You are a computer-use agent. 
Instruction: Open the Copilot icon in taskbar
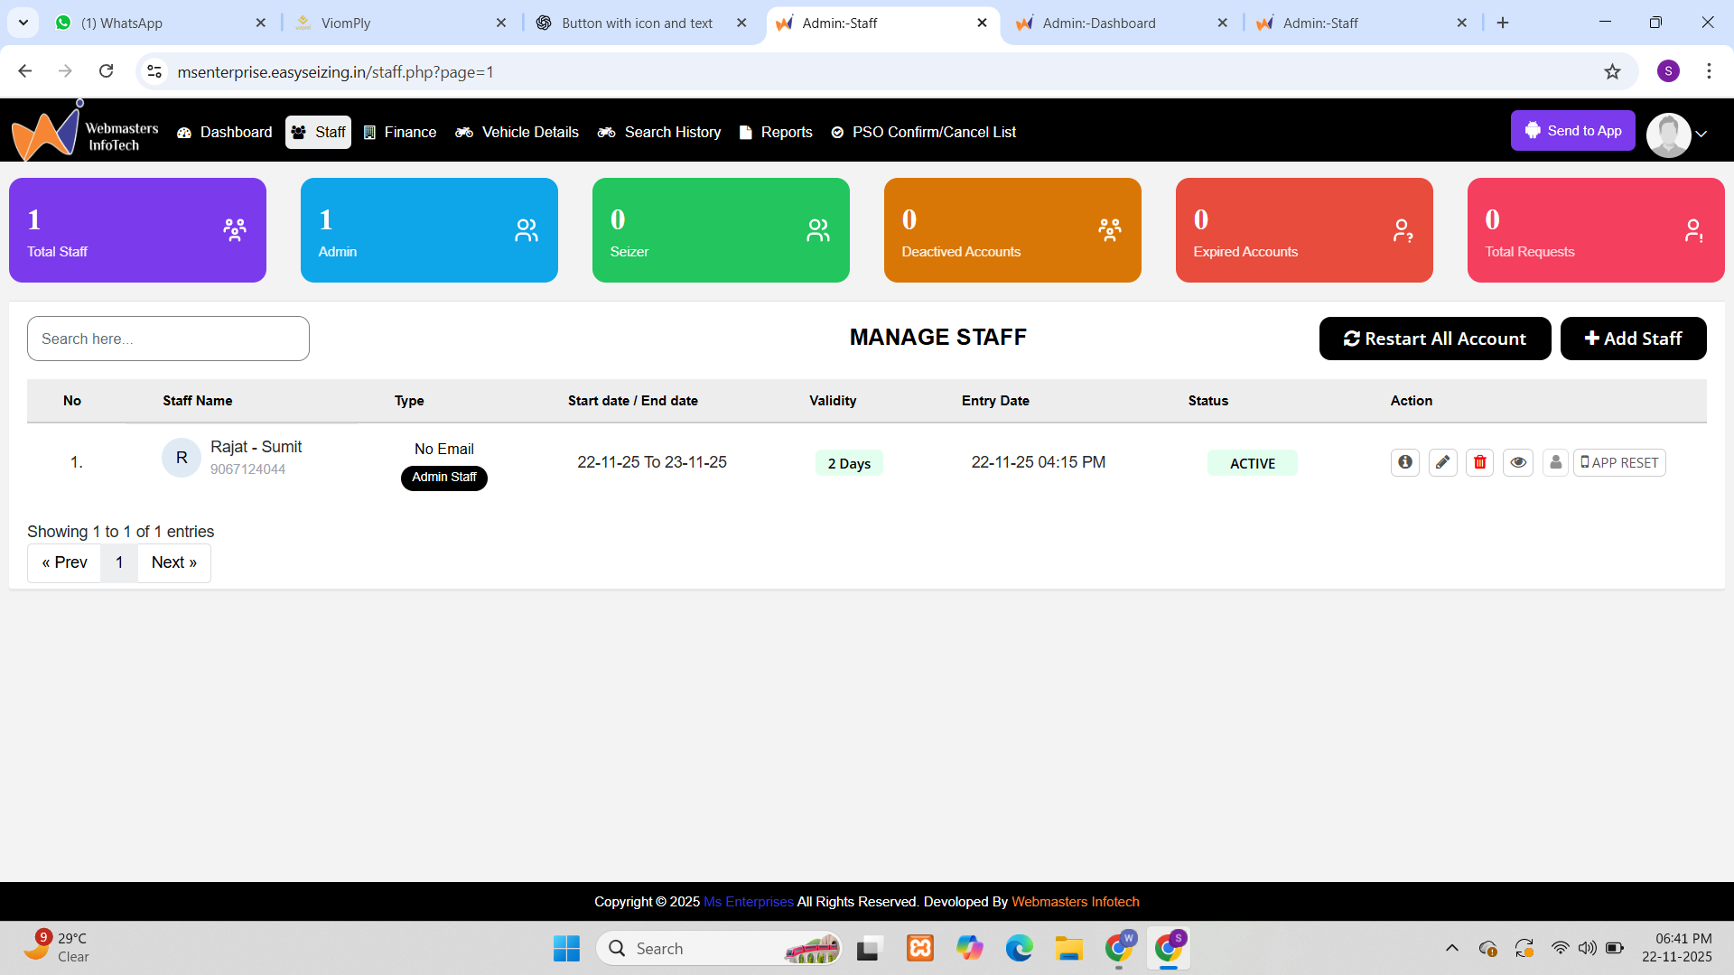[x=969, y=949]
